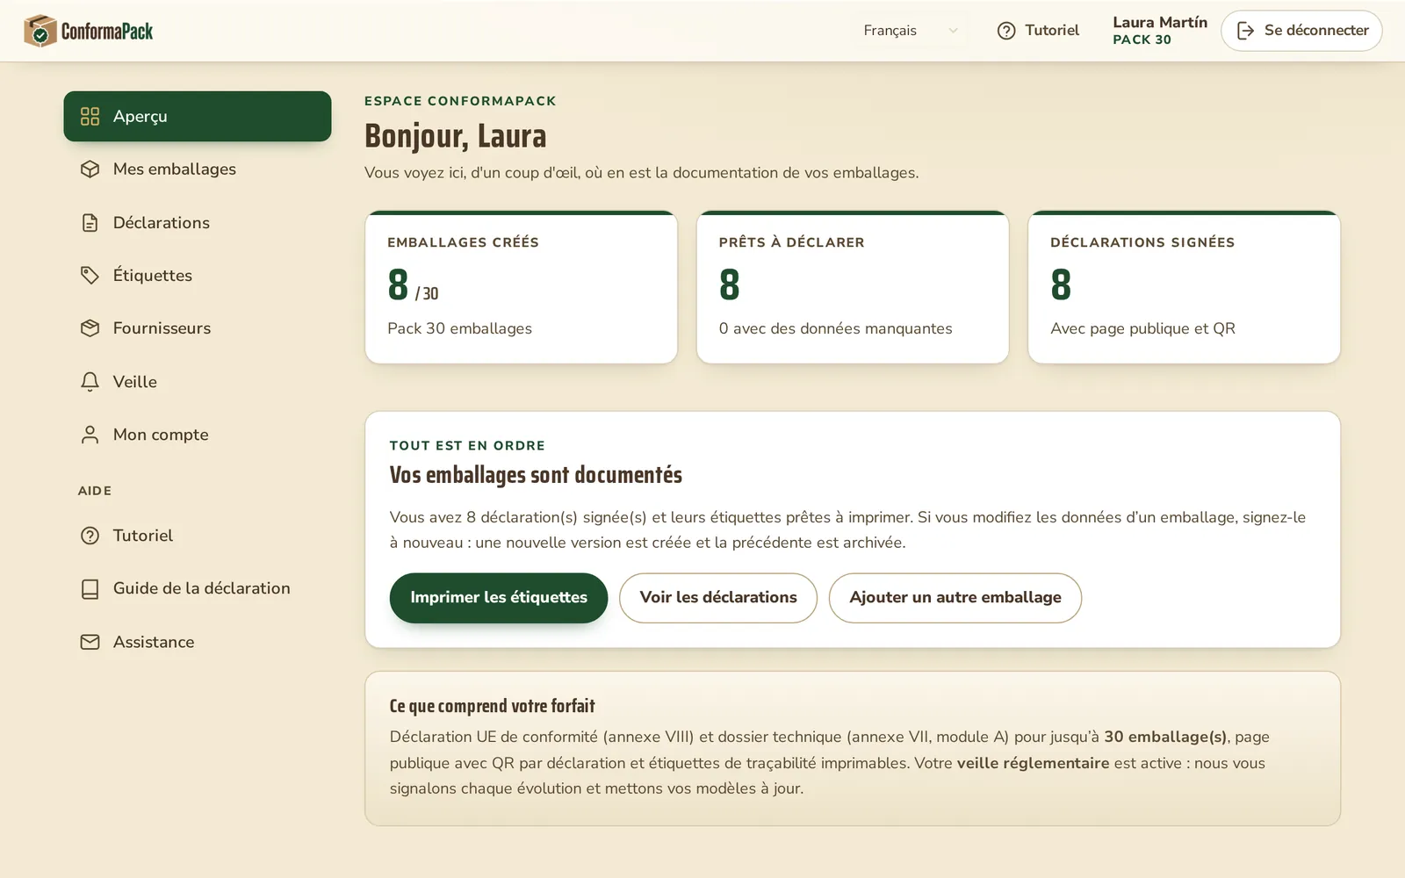1405x878 pixels.
Task: Click Ajouter un autre emballage button
Action: point(955,598)
